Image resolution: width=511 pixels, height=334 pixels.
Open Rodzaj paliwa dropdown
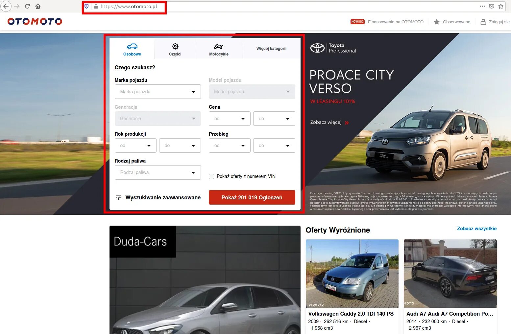pyautogui.click(x=158, y=172)
